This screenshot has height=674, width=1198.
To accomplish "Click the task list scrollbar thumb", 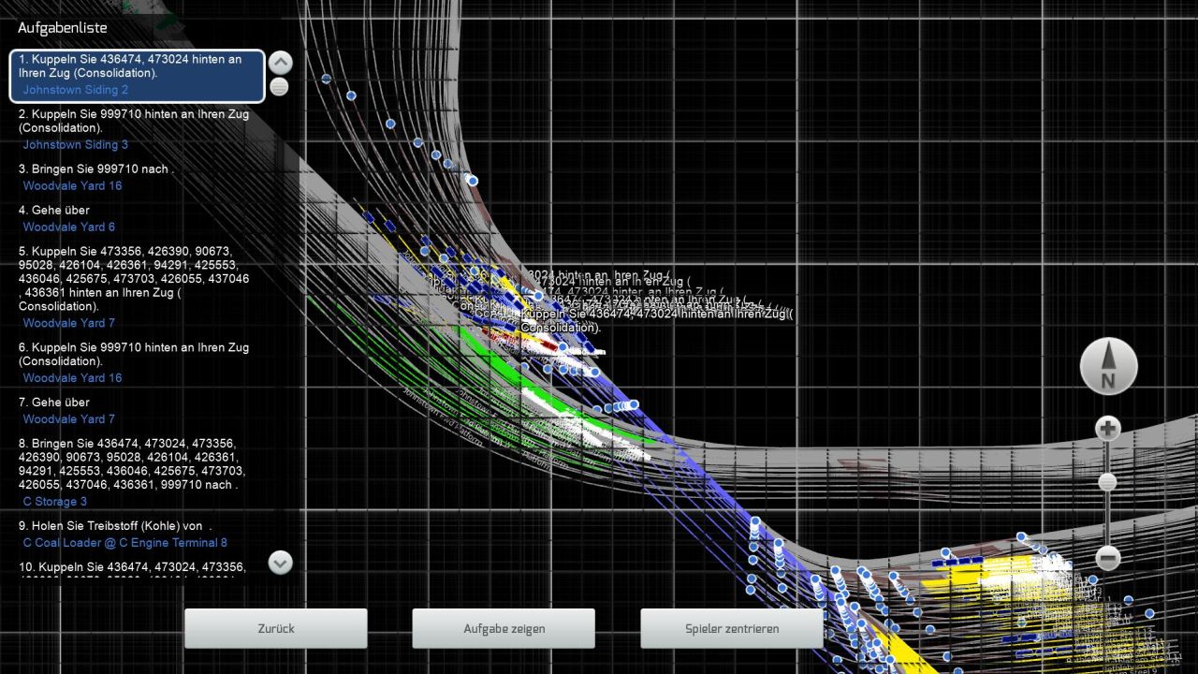I will tap(279, 87).
